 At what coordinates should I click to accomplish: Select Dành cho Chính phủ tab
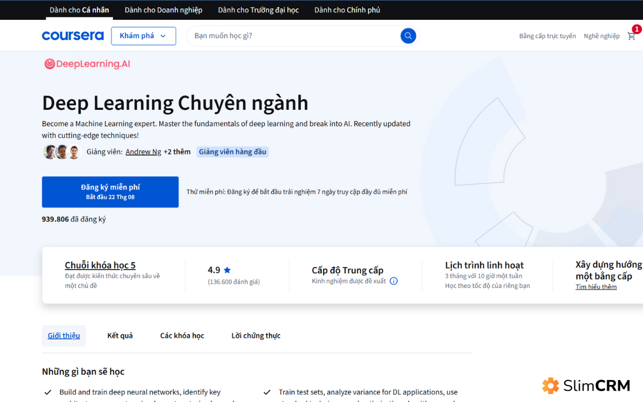[347, 10]
